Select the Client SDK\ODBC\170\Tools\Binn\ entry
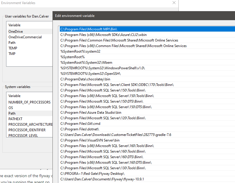Image resolution: width=235 pixels, height=183 pixels. (x=147, y=85)
